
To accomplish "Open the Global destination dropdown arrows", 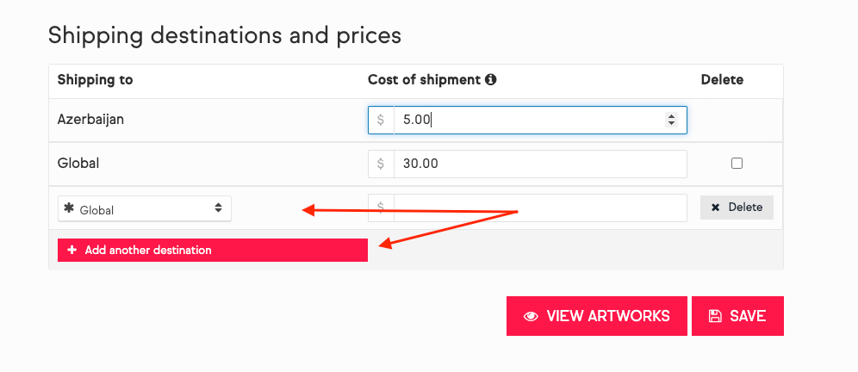I will point(219,208).
